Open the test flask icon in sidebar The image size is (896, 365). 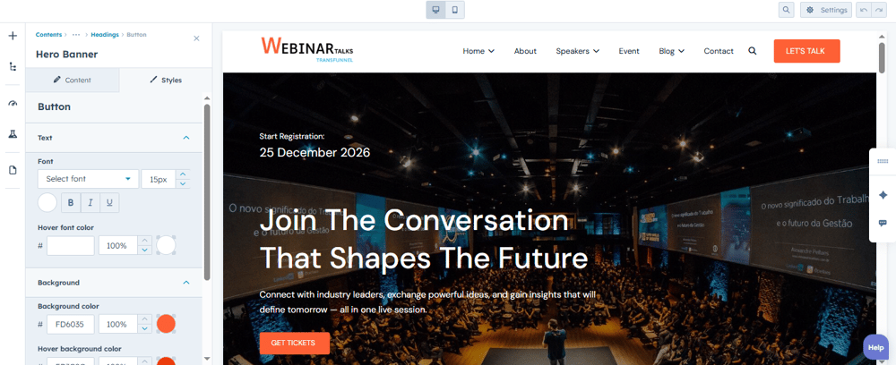13,134
